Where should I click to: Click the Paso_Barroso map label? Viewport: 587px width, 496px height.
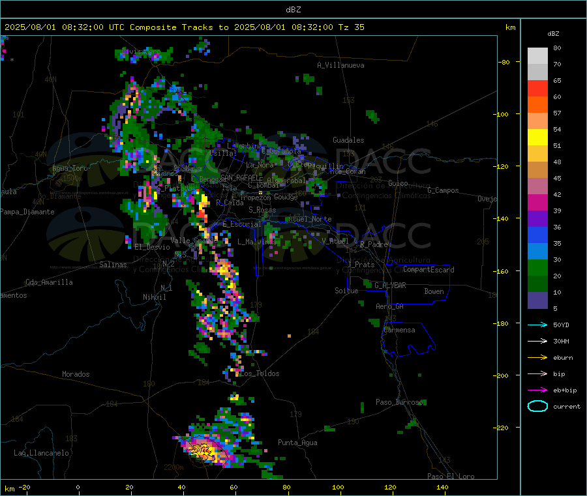[399, 402]
